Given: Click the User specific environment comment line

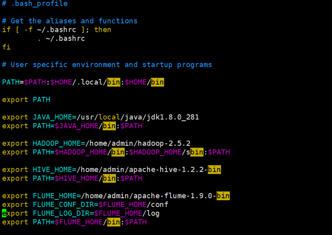Looking at the screenshot, I should coord(107,65).
